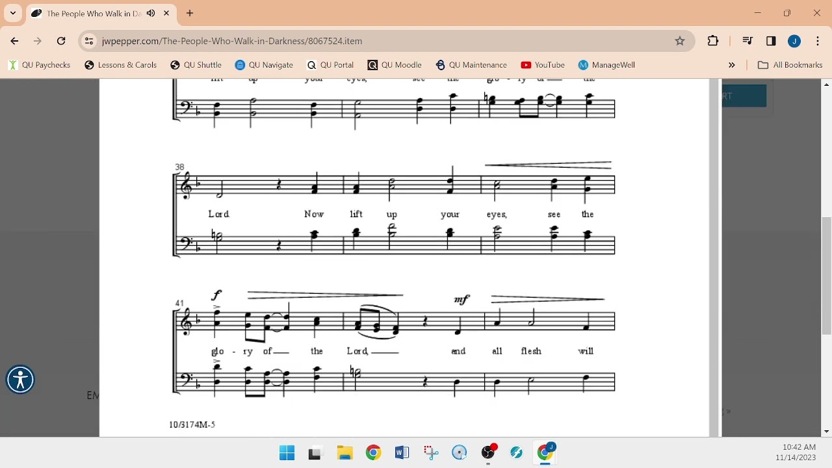Image resolution: width=832 pixels, height=468 pixels.
Task: Open the Extensions puzzle icon
Action: pos(713,41)
